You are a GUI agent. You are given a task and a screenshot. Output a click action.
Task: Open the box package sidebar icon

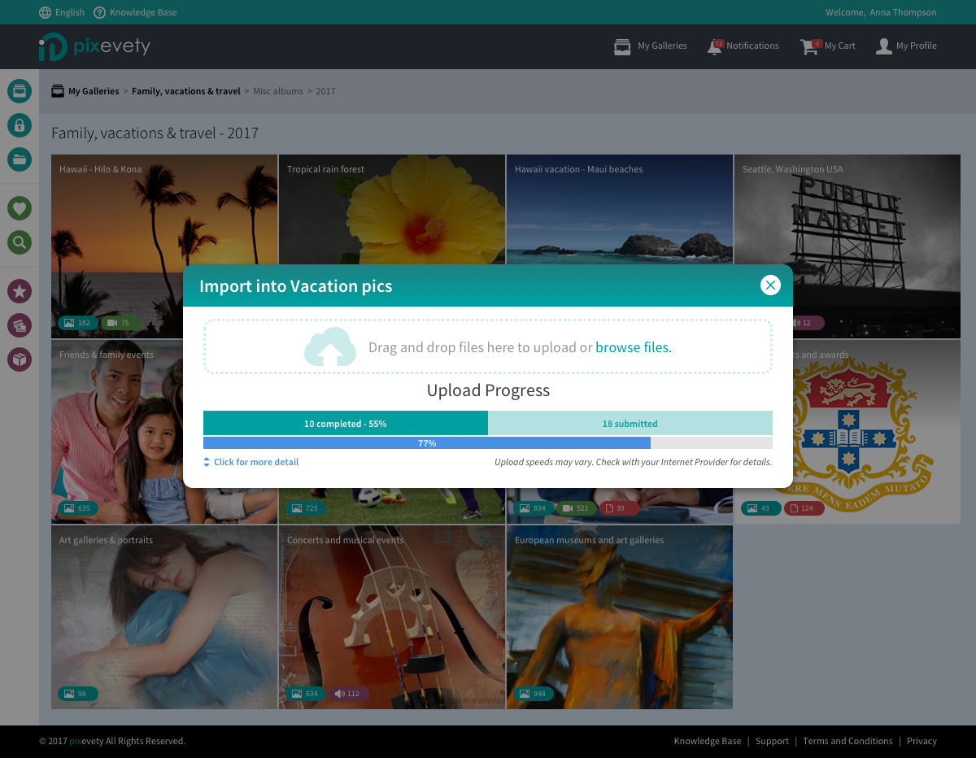20,359
